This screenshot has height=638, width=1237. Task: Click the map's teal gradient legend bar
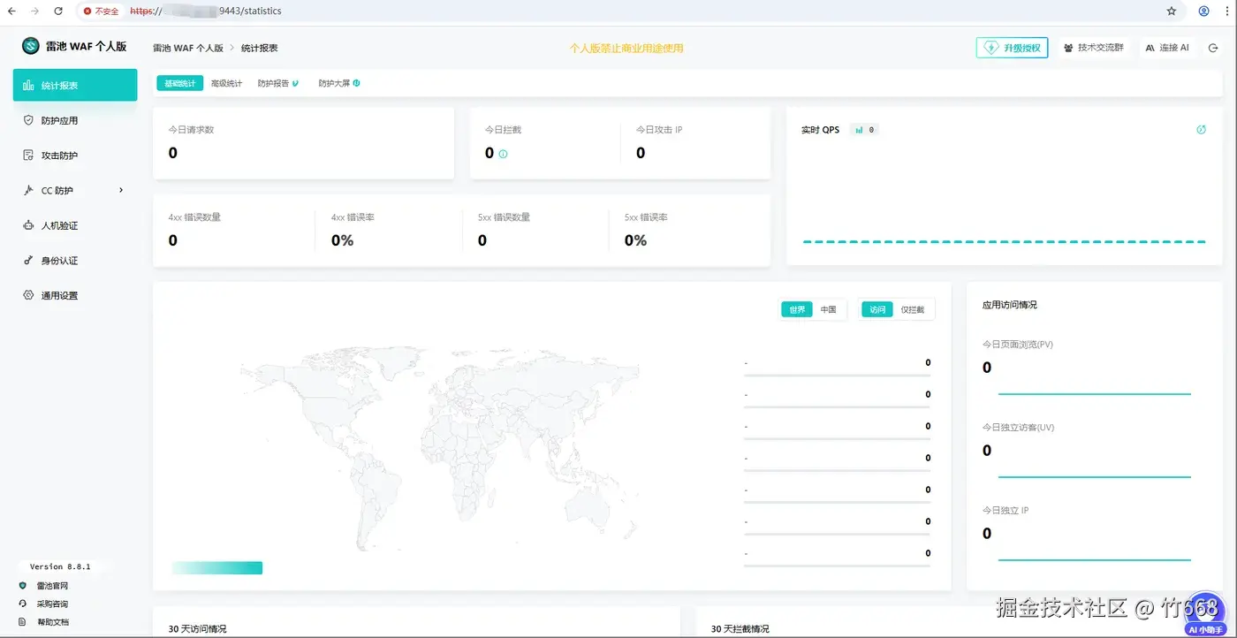point(217,567)
